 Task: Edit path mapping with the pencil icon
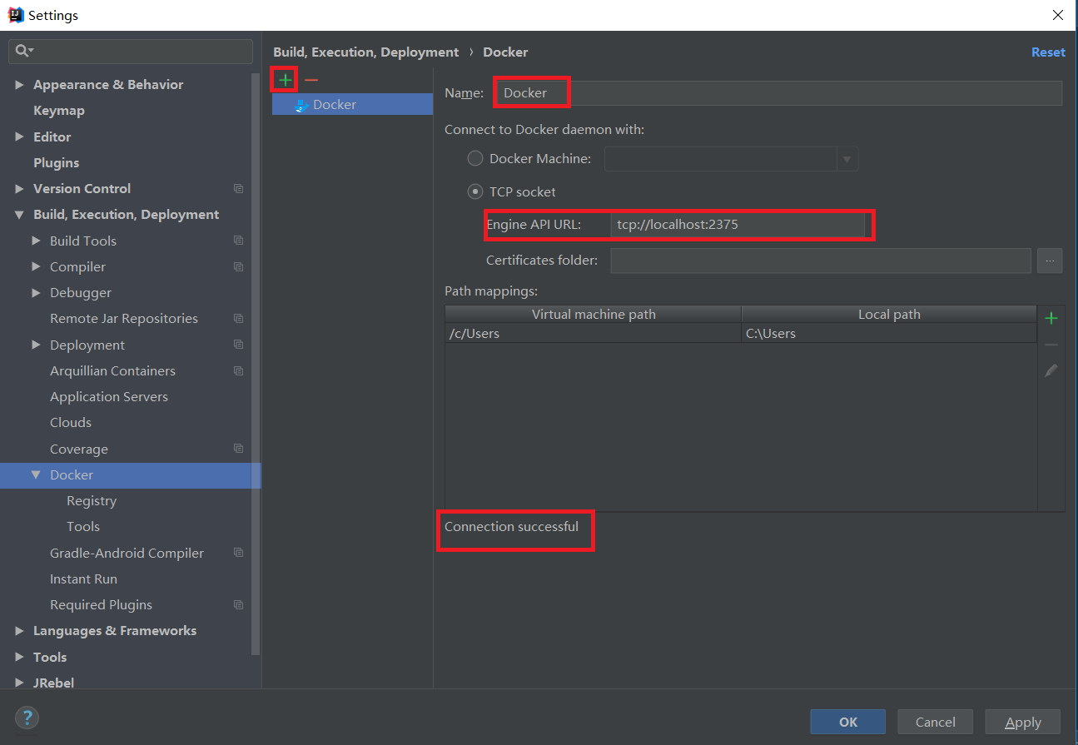(x=1051, y=370)
